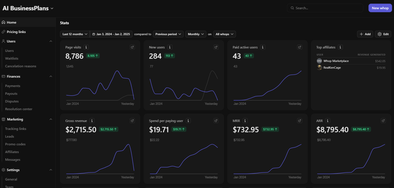This screenshot has width=394, height=188.
Task: Open the Gross revenue expand icon
Action: 132,121
